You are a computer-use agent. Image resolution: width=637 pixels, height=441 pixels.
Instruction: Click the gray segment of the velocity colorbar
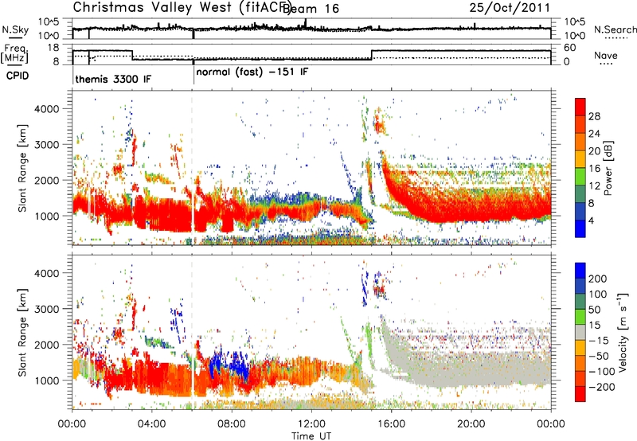click(x=580, y=332)
